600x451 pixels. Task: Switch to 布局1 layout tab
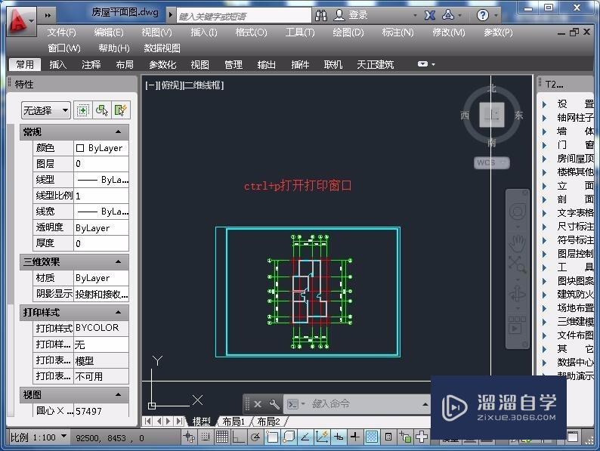[234, 422]
